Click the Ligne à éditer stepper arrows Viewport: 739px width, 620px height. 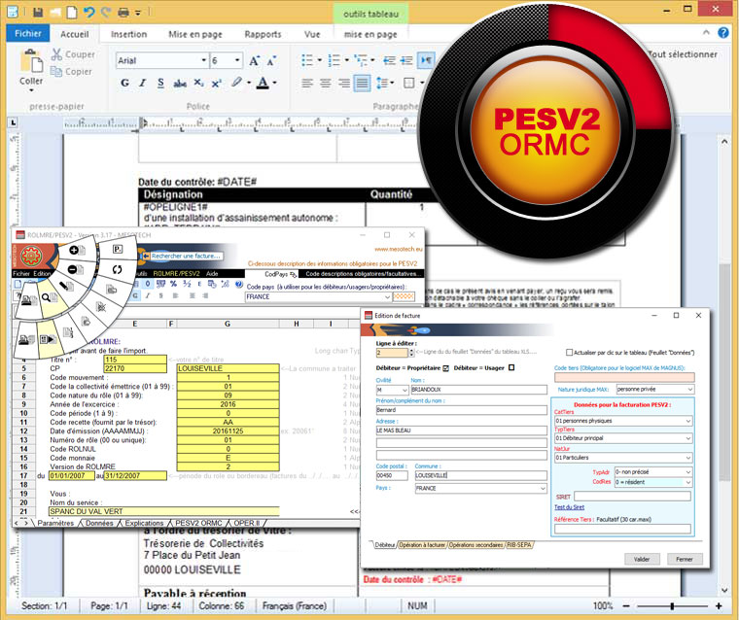tap(412, 353)
